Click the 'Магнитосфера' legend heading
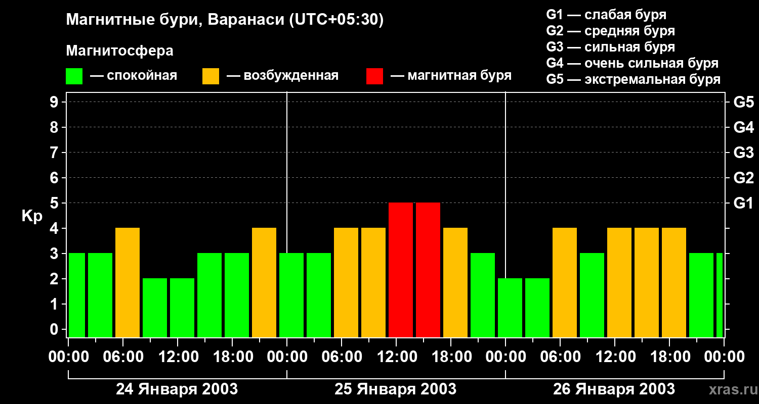This screenshot has height=404, width=759. click(120, 51)
